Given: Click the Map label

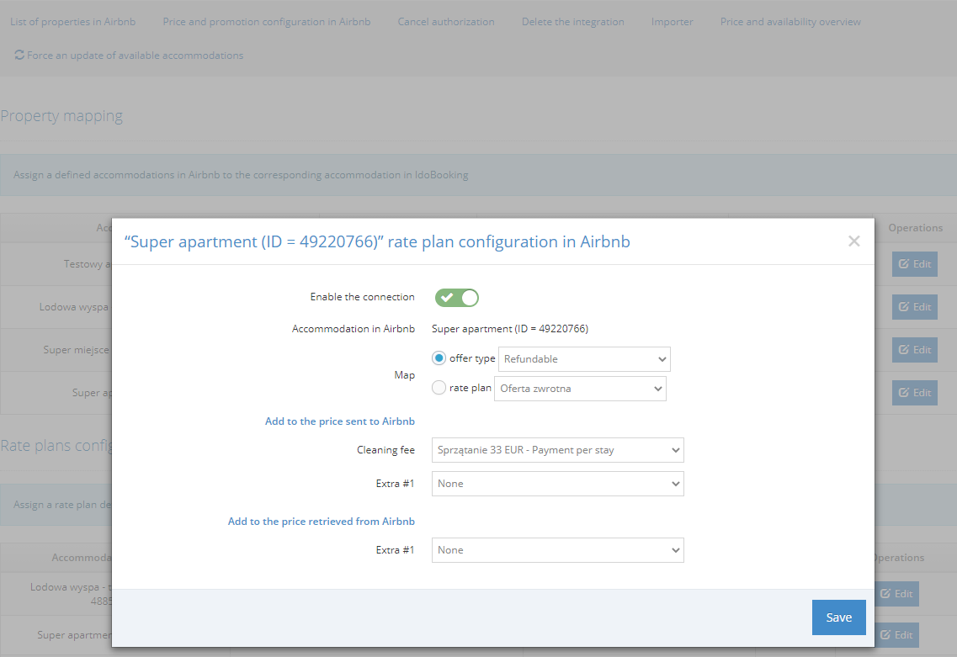Looking at the screenshot, I should click(x=404, y=375).
